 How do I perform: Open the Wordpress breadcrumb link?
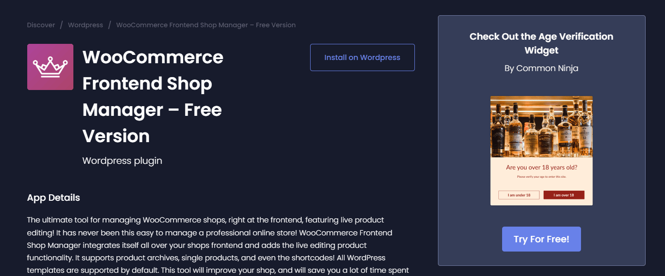[x=85, y=24]
